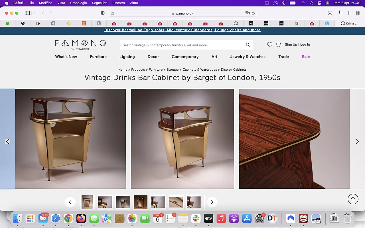Show Reader view from the address bar

click(112, 13)
